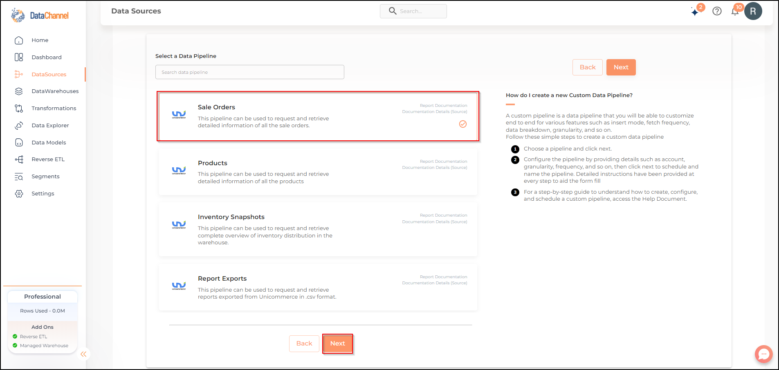Image resolution: width=779 pixels, height=370 pixels.
Task: Open the help question mark icon
Action: [x=717, y=11]
